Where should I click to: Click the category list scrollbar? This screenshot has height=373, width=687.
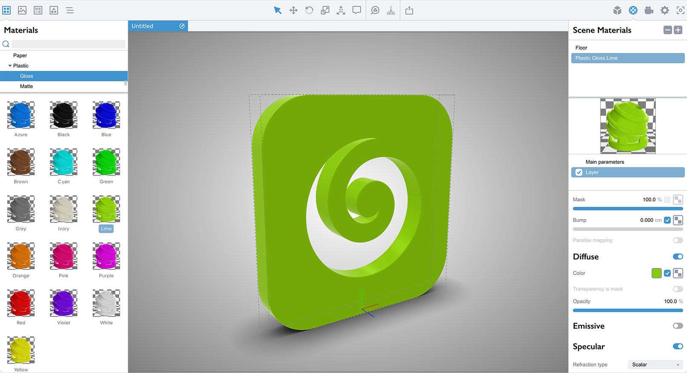coord(126,83)
